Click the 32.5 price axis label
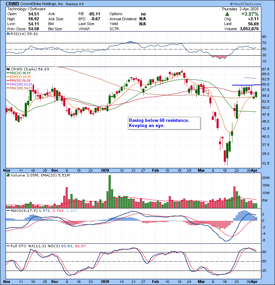Screen dimensions: 275x285 265,163
